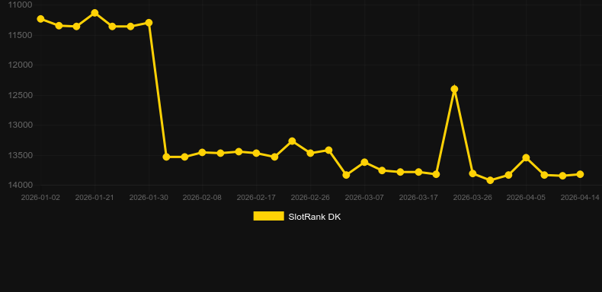Click the 12500 y-axis label
The width and height of the screenshot is (602, 292).
click(x=21, y=95)
